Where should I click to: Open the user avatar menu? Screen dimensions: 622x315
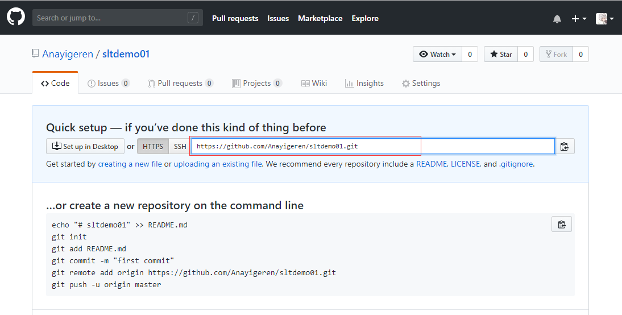[x=604, y=19]
